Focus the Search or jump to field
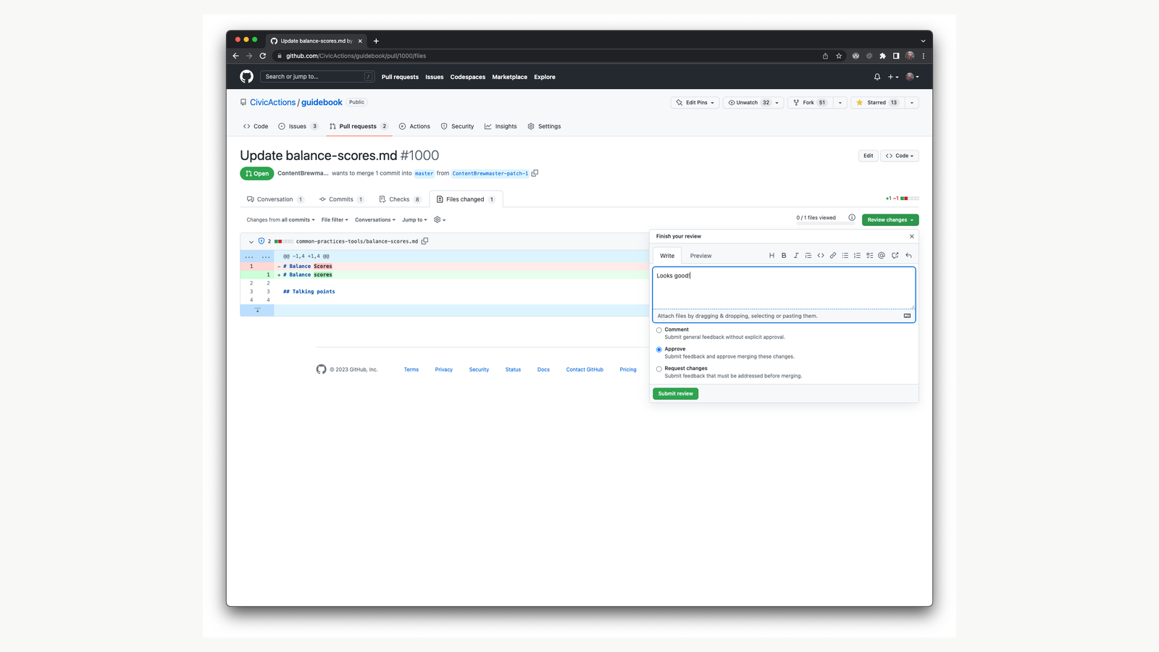The width and height of the screenshot is (1159, 652). pos(317,77)
